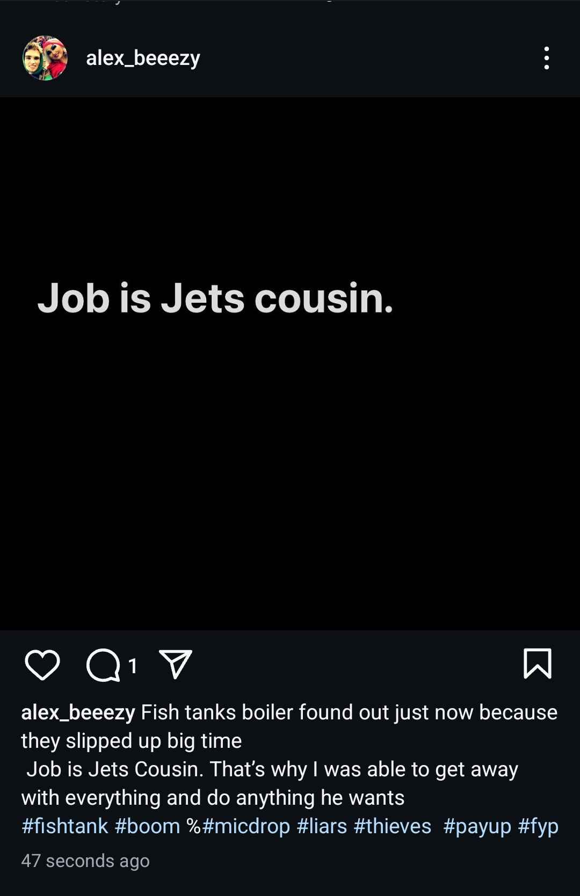
Task: Tap the '47 seconds ago' timestamp
Action: click(85, 861)
